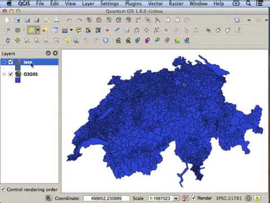Open the Layer menu

(88, 3)
